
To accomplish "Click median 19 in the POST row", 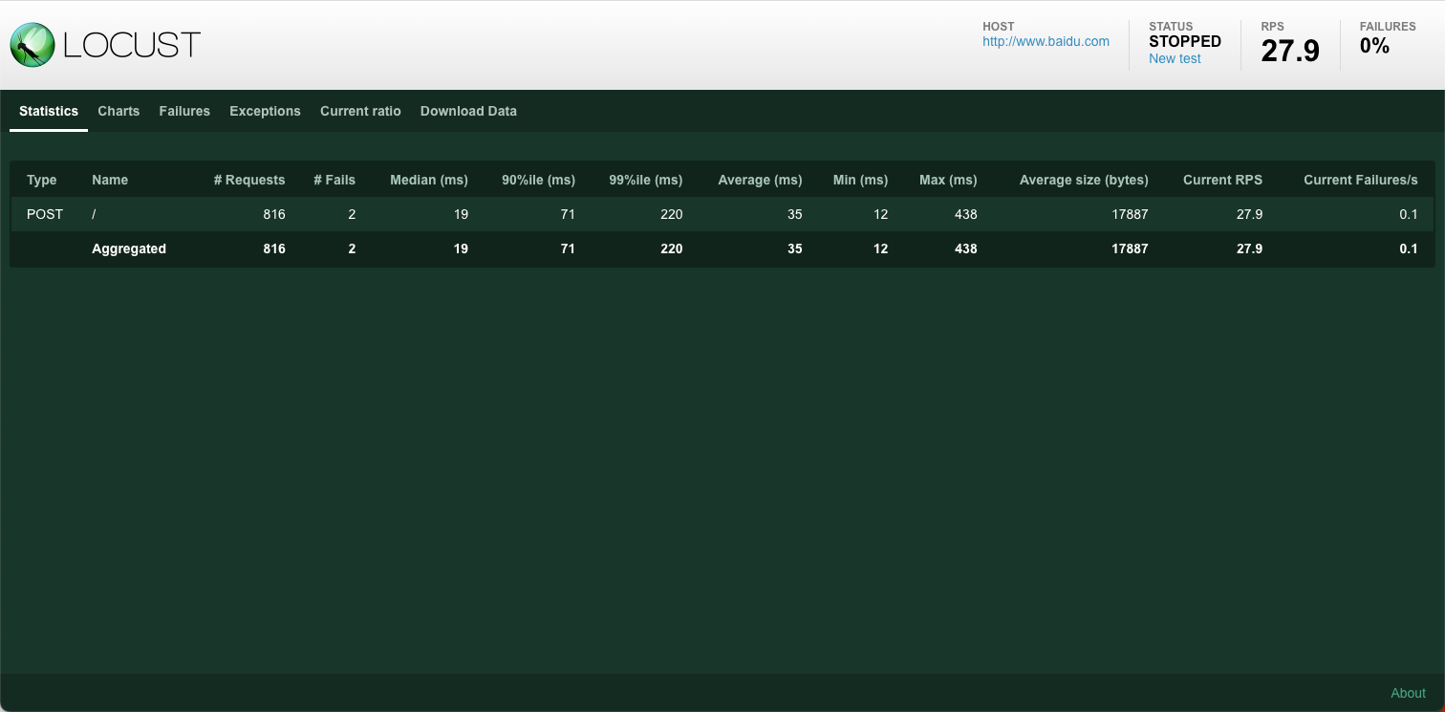I will coord(461,214).
